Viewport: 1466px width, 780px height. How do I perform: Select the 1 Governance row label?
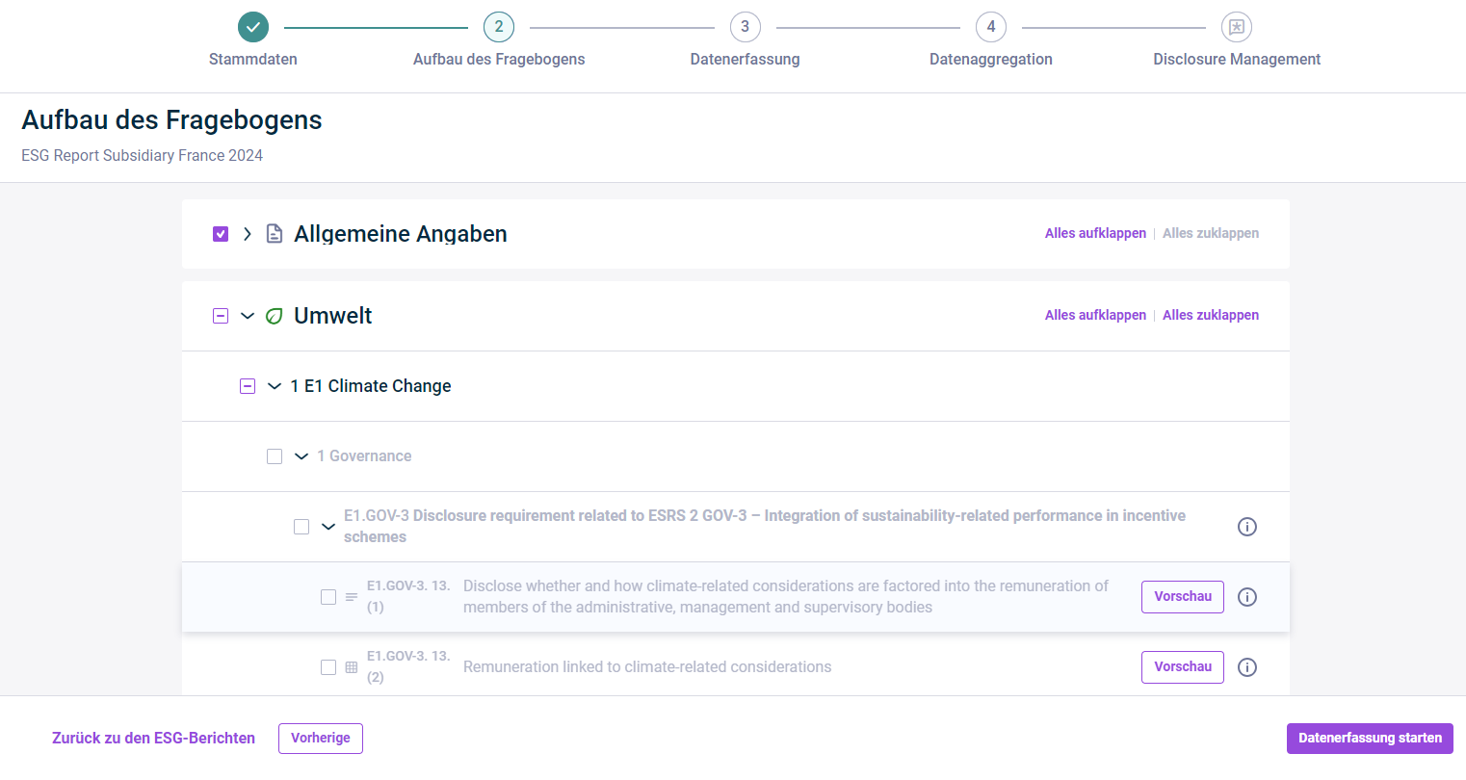tap(364, 456)
